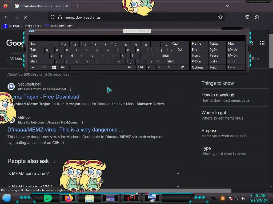Click the site security padlock icon
This screenshot has width=273, height=204.
[x=60, y=17]
